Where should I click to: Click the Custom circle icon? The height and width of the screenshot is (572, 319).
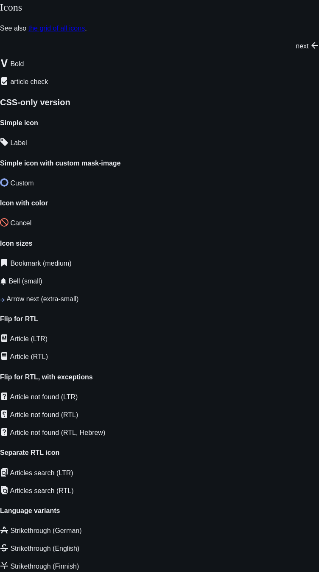(4, 182)
